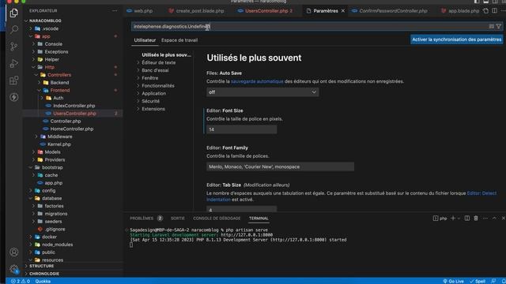Expand Fonctionnalités settings section

(158, 86)
